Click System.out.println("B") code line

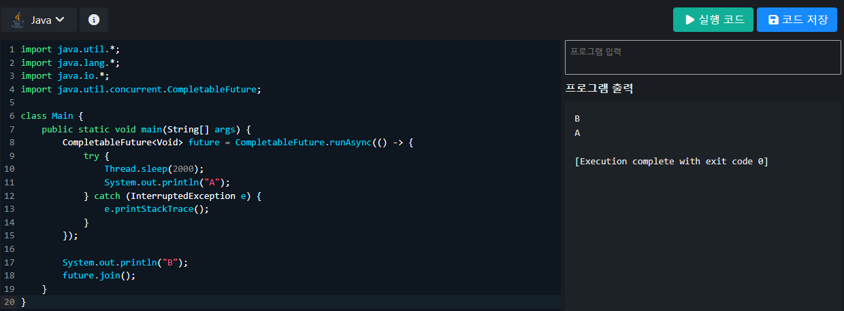click(x=125, y=262)
